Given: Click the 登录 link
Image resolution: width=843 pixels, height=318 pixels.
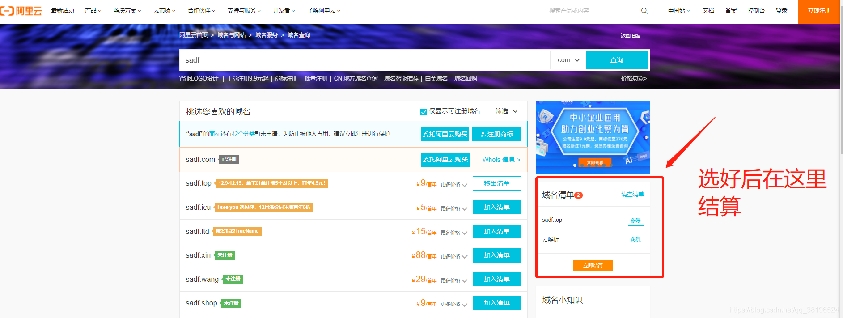Looking at the screenshot, I should (x=781, y=10).
